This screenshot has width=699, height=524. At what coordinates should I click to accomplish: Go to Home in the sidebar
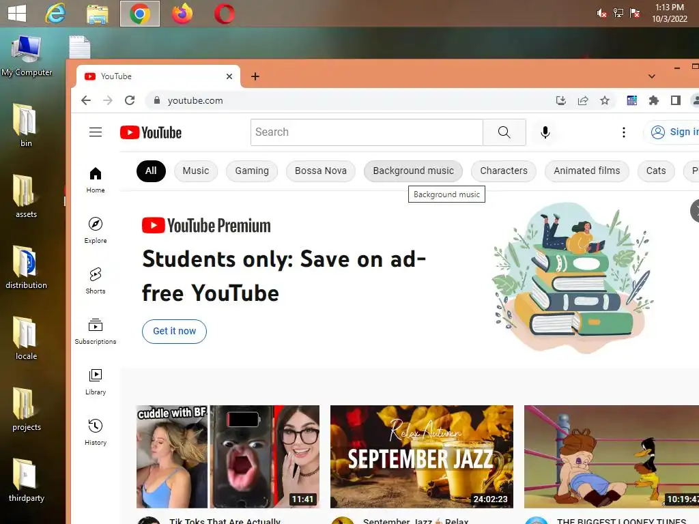point(96,179)
